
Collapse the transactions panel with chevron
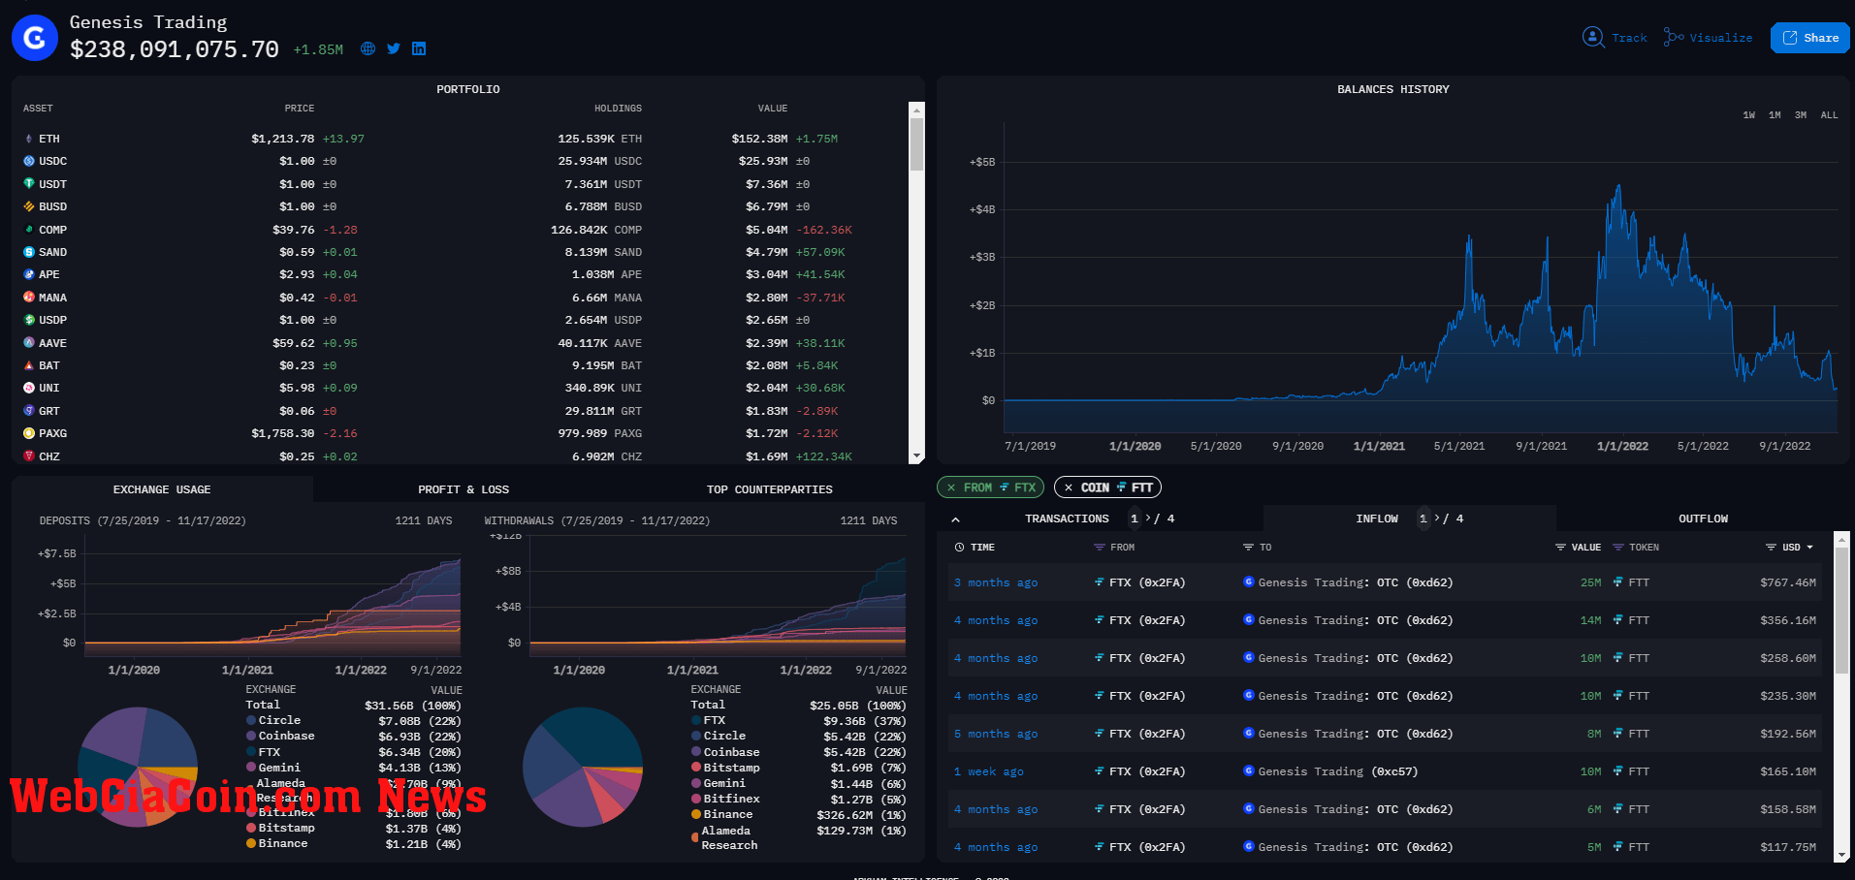pyautogui.click(x=955, y=519)
